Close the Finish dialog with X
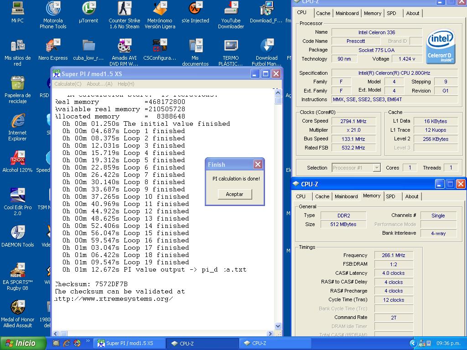Image resolution: width=467 pixels, height=350 pixels. pos(258,164)
